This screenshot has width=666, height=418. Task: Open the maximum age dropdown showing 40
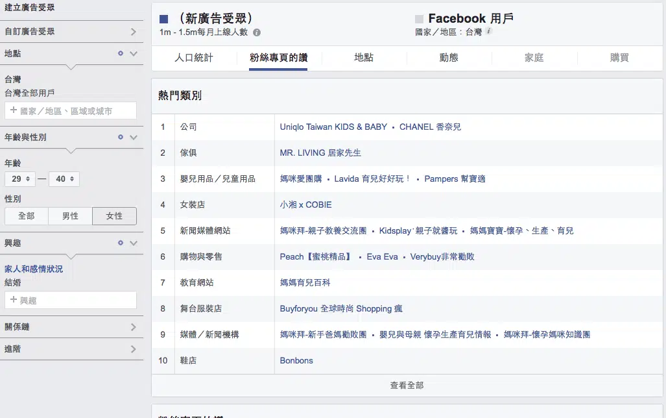pos(64,179)
